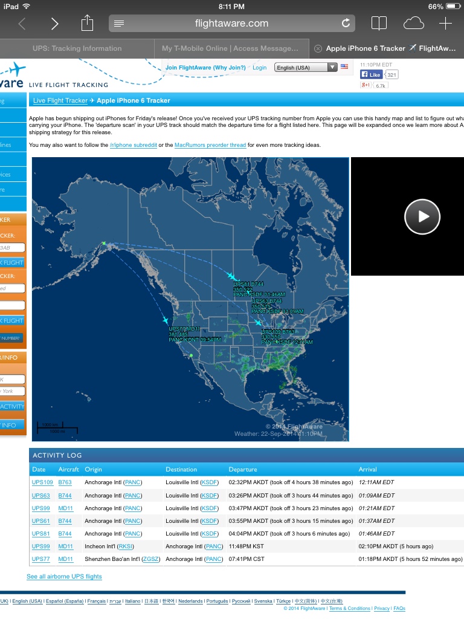Sort by Destination column header
This screenshot has height=619, width=464.
click(x=181, y=469)
